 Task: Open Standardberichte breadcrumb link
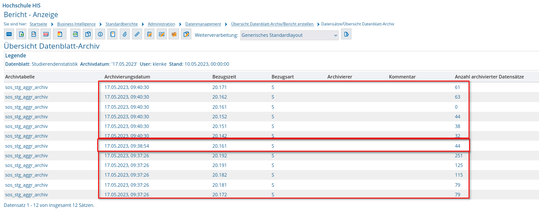121,24
